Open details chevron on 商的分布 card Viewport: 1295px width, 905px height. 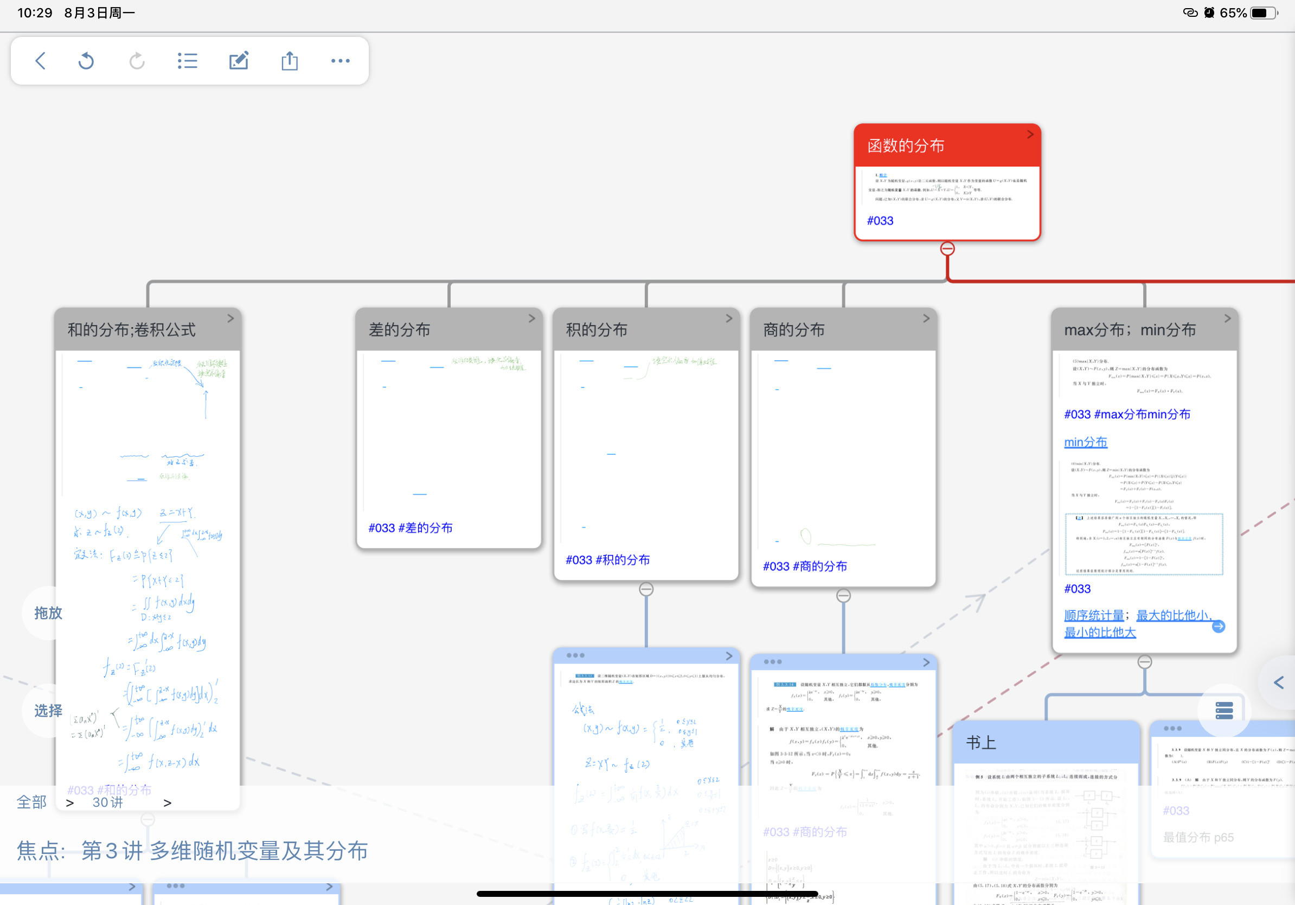click(926, 318)
